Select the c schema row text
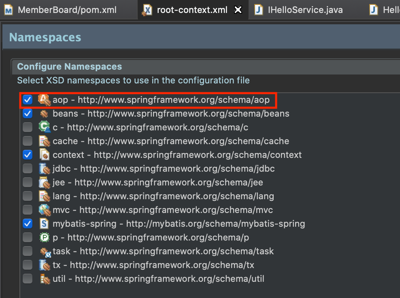Screen dimensions: 400x298 tap(150, 127)
